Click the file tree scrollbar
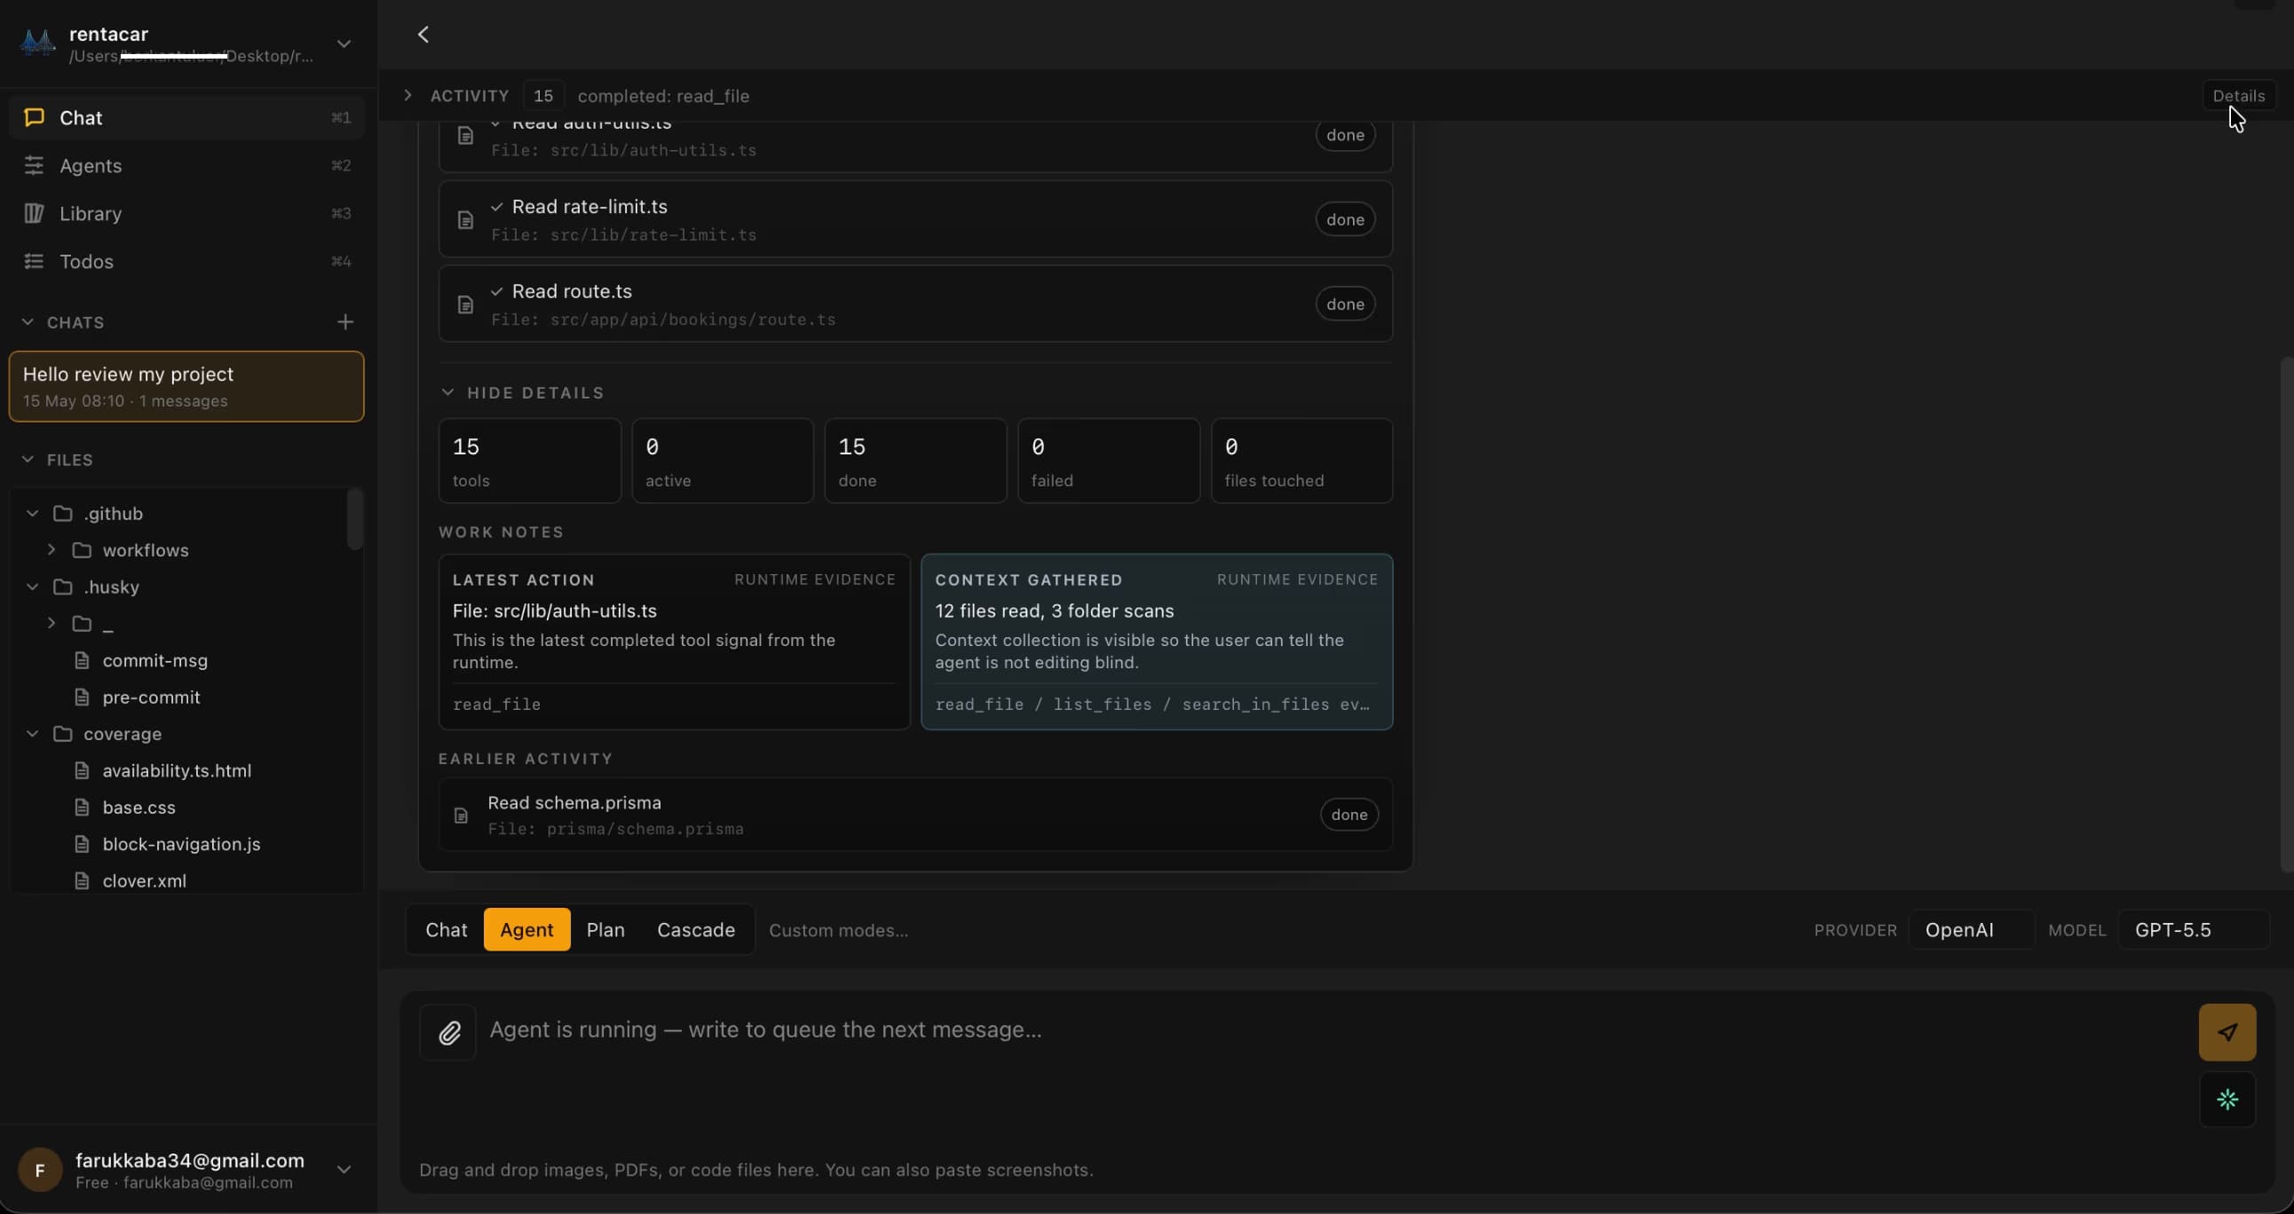This screenshot has height=1214, width=2294. coord(354,519)
